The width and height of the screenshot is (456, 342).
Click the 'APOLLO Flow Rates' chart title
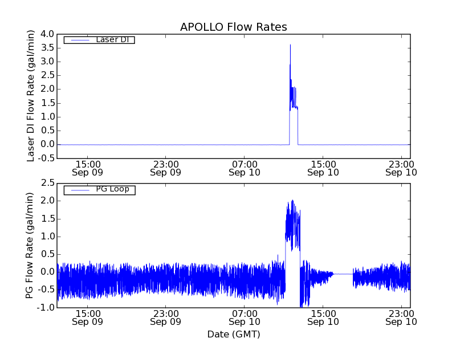[x=234, y=27]
